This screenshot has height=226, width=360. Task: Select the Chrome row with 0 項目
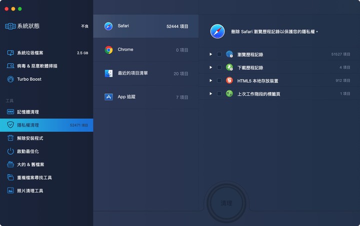pyautogui.click(x=146, y=50)
